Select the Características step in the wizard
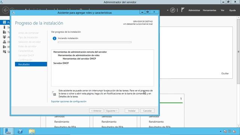Viewport: 240px width, 135px height. click(x=26, y=51)
